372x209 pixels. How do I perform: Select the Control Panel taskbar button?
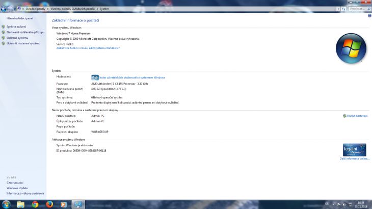click(x=78, y=204)
